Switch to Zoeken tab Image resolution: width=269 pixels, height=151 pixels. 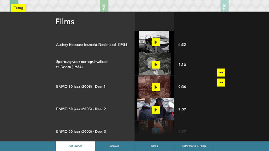pyautogui.click(x=115, y=146)
